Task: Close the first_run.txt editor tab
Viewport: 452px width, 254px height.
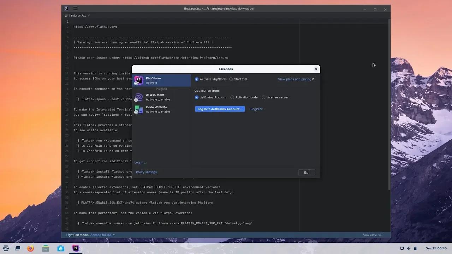Action: click(x=88, y=15)
